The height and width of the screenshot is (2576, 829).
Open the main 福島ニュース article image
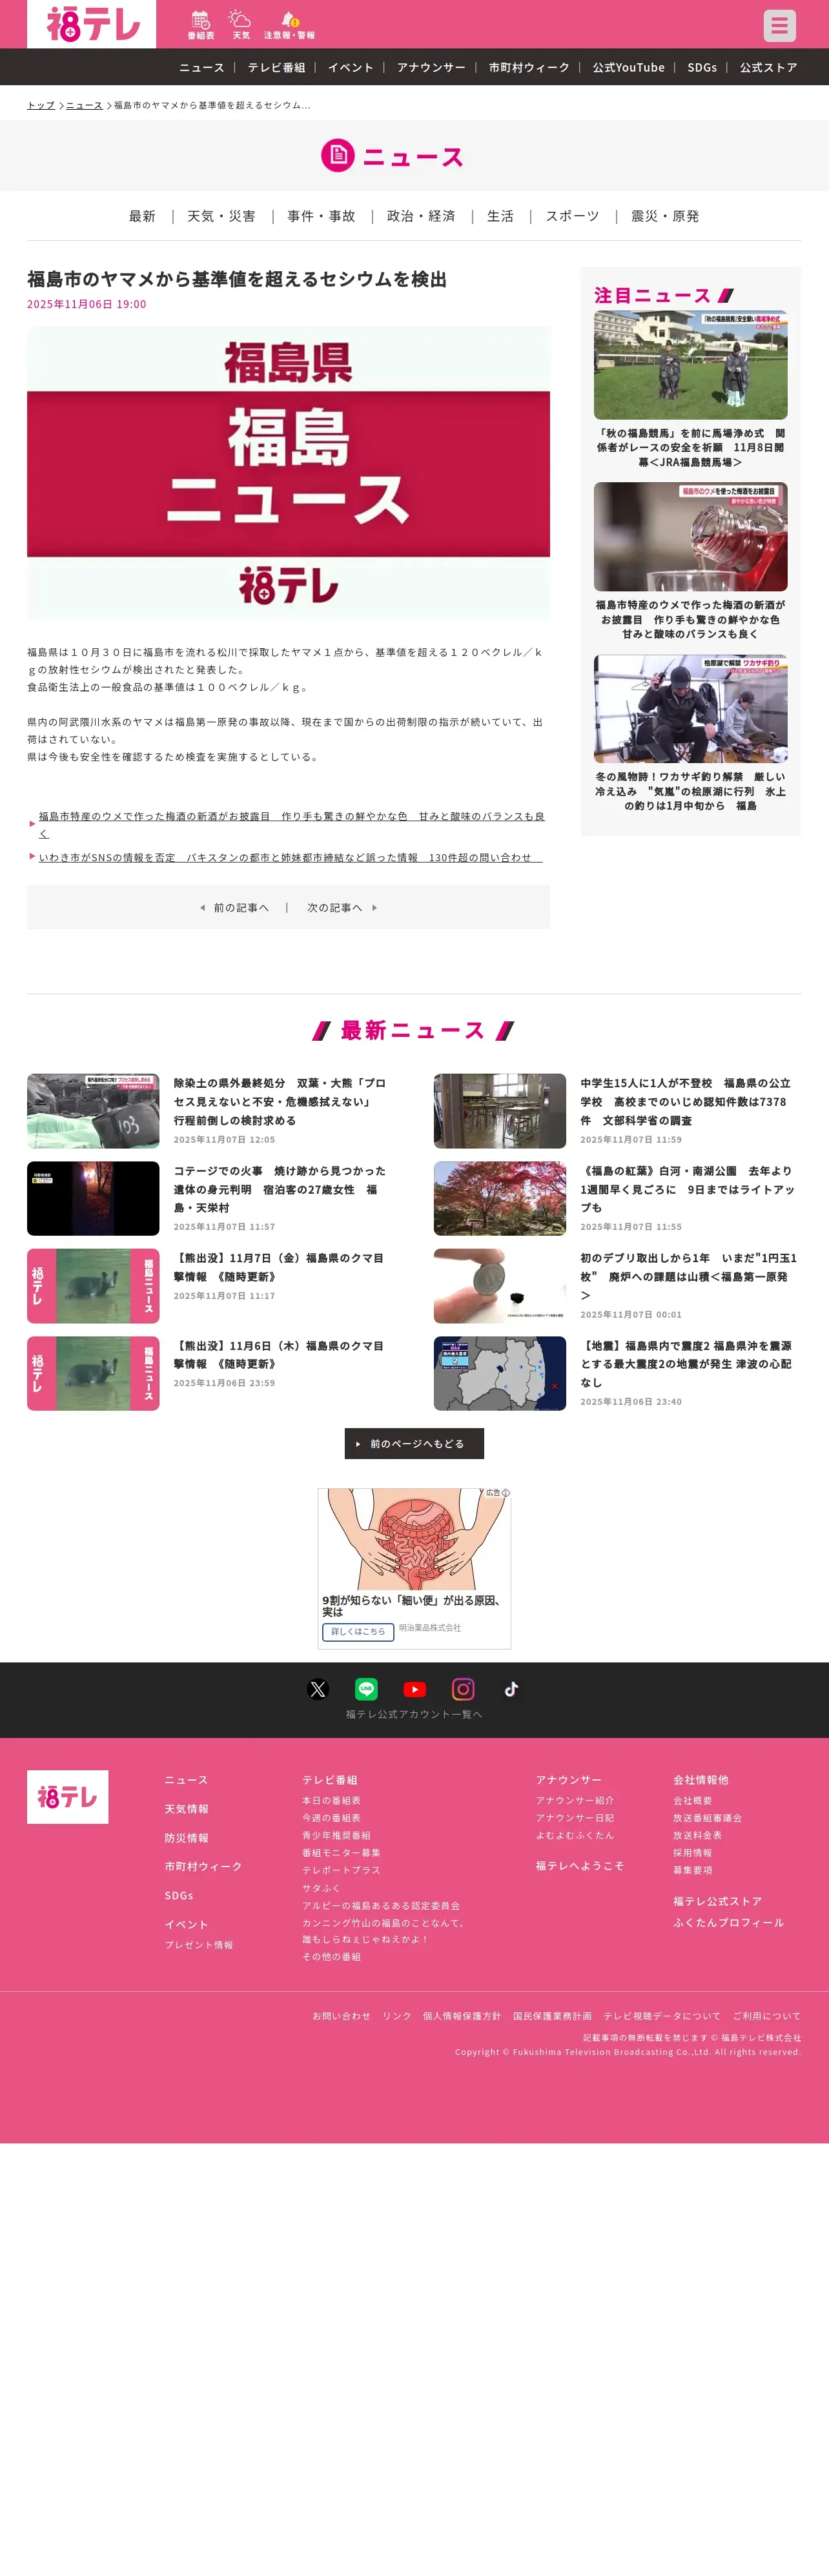pos(288,472)
